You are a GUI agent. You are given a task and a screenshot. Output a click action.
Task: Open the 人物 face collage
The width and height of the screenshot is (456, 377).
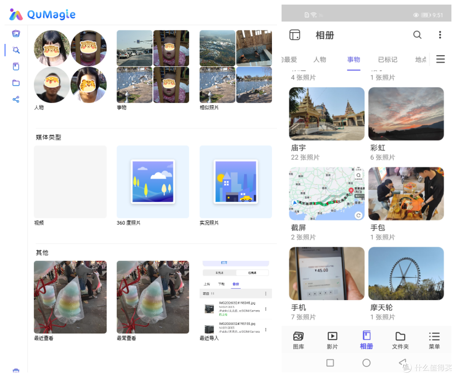click(70, 67)
